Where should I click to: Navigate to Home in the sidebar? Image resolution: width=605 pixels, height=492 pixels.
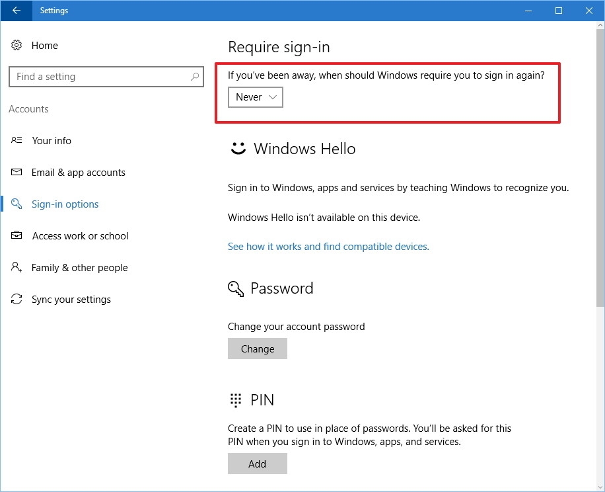(x=44, y=45)
